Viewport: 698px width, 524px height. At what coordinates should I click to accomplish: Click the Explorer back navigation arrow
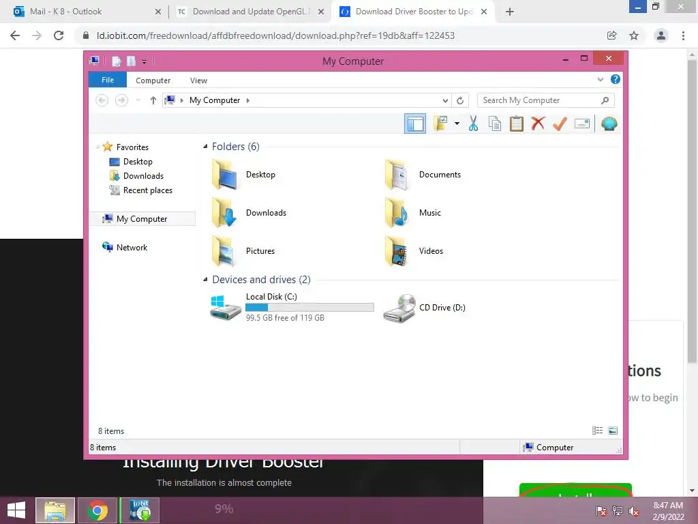[x=102, y=100]
